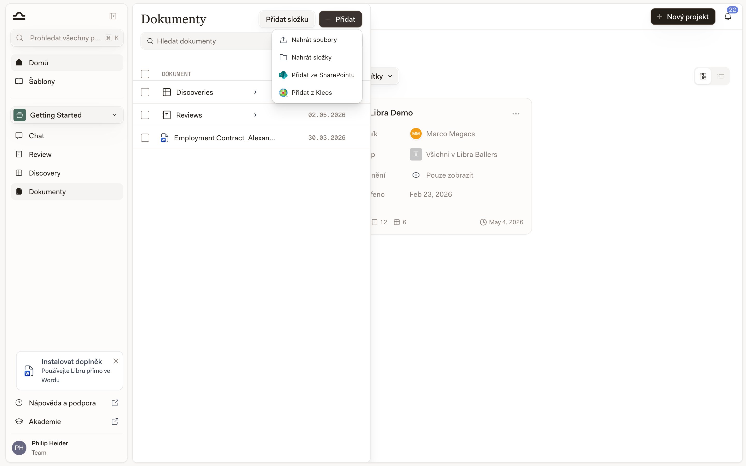The width and height of the screenshot is (746, 466).
Task: Click the Chat speech bubble icon
Action: coord(19,136)
